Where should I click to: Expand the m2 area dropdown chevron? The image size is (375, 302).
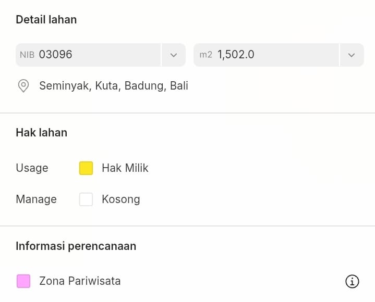352,55
